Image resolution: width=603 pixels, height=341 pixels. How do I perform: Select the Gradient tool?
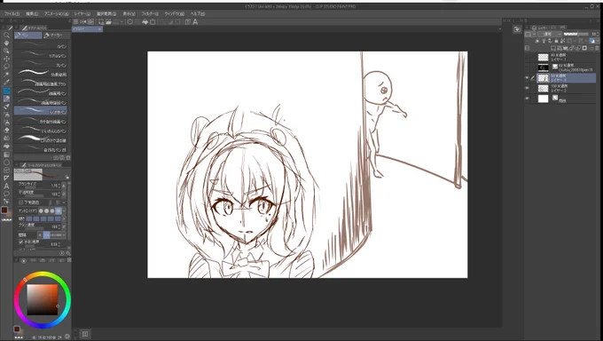[x=6, y=155]
